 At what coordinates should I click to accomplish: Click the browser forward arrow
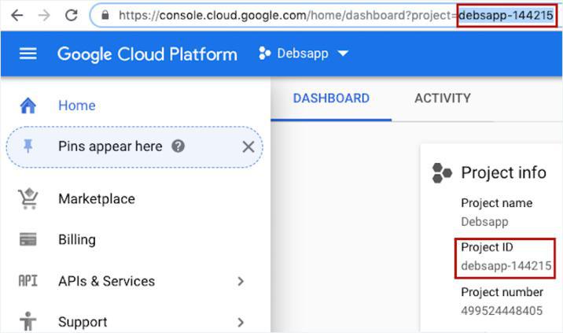[x=43, y=15]
